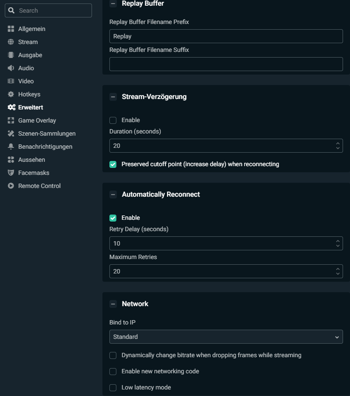Go to Benachrichtigungen settings
This screenshot has width=350, height=396.
click(x=45, y=147)
